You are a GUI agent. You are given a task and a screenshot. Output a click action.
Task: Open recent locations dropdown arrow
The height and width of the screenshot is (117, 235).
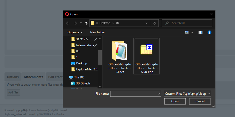[x=81, y=23]
